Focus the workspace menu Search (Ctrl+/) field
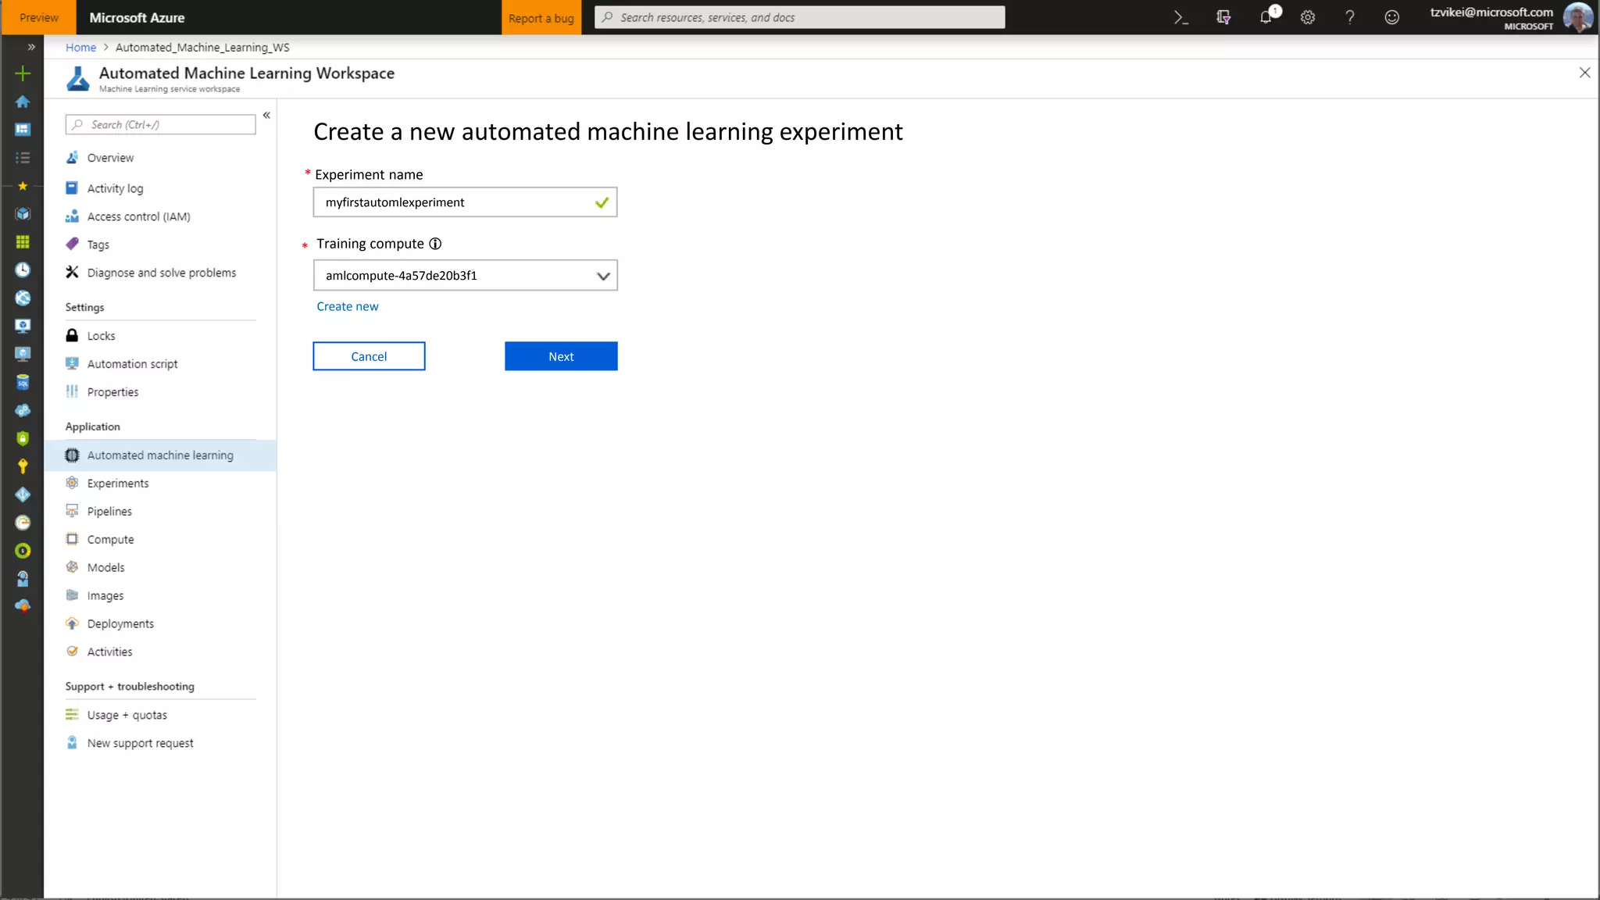 (x=161, y=124)
